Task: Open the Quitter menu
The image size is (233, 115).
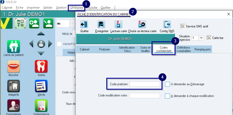Action: point(106,7)
